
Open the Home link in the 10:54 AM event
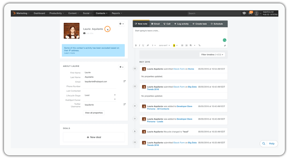pos(191,69)
